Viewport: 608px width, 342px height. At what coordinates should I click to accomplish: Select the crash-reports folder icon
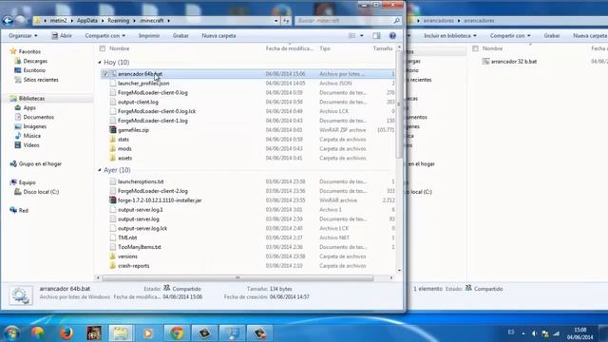click(x=112, y=266)
